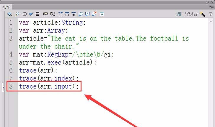This screenshot has height=127, width=215.
Task: Click line number 4 in the gutter
Action: pos(11,54)
